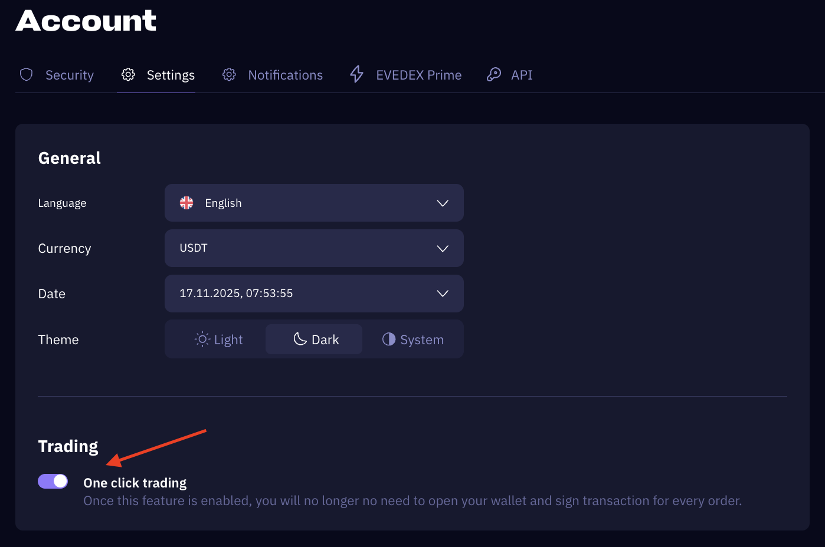The width and height of the screenshot is (825, 547).
Task: Click the shield icon beside Security
Action: pyautogui.click(x=26, y=74)
